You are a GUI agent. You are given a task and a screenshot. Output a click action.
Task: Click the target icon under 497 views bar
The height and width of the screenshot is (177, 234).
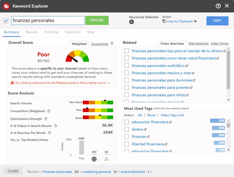pos(94,159)
